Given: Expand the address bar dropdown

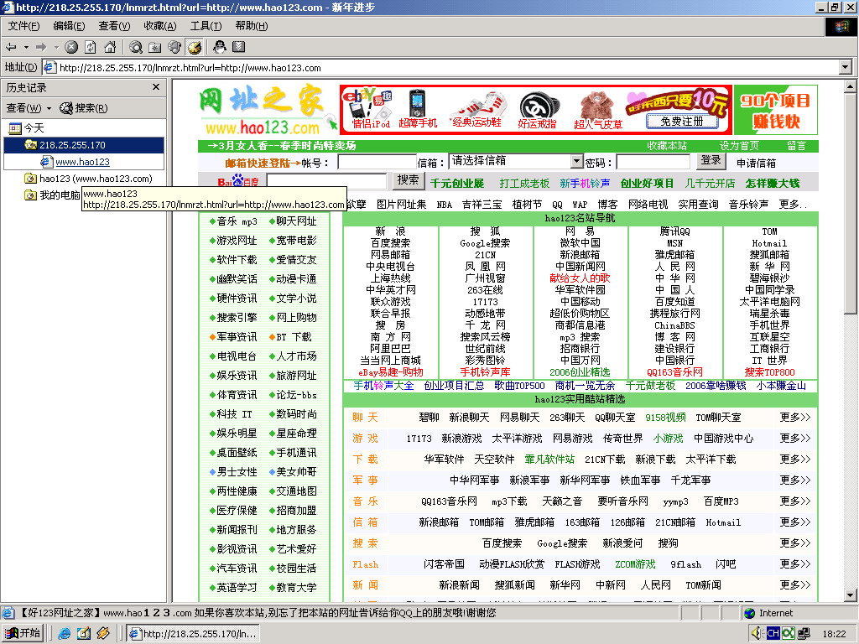Looking at the screenshot, I should 846,67.
